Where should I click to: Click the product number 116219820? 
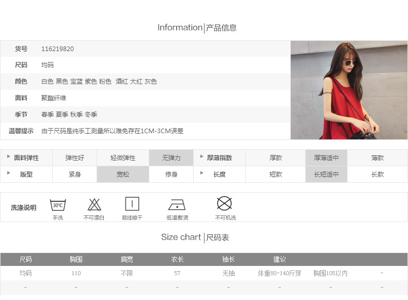tap(57, 49)
